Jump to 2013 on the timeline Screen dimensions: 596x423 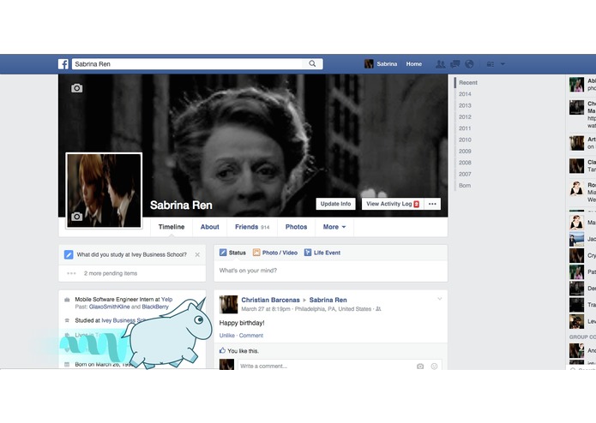pos(465,105)
